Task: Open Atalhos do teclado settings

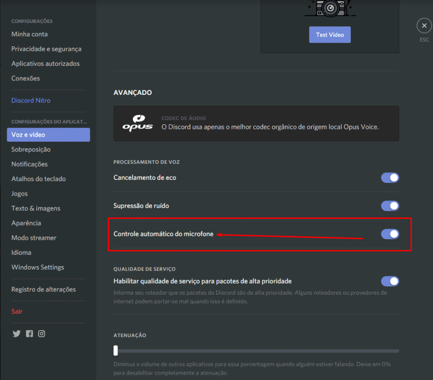Action: [39, 179]
